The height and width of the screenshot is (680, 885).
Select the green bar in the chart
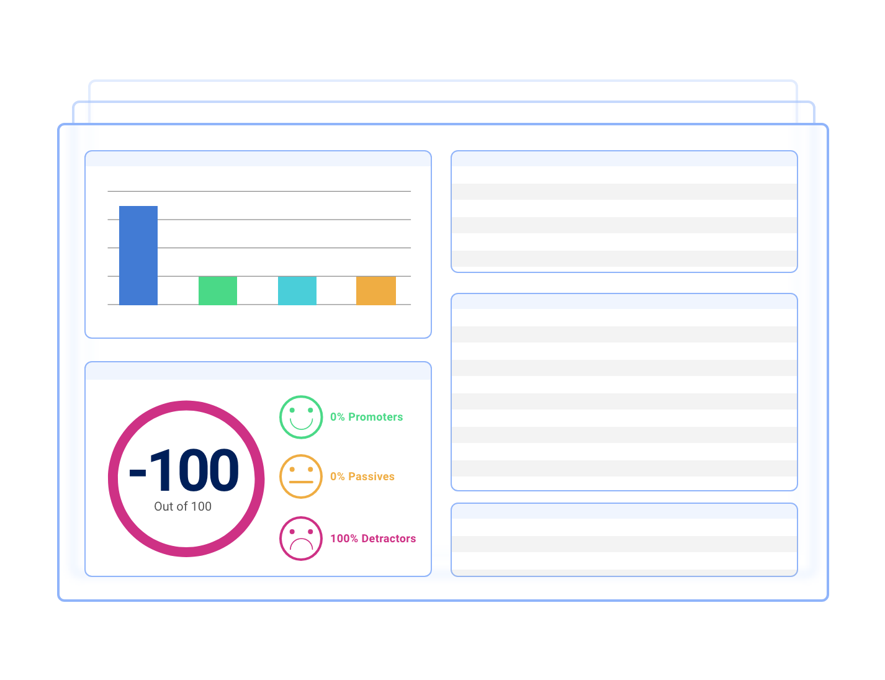coord(217,290)
